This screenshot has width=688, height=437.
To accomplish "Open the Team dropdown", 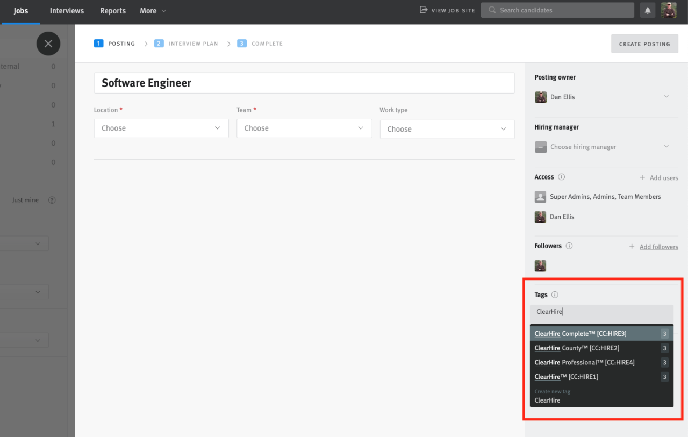I will point(304,128).
